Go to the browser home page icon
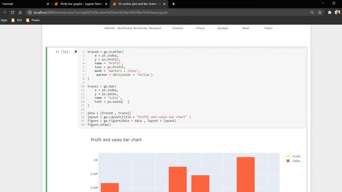 click(x=20, y=12)
